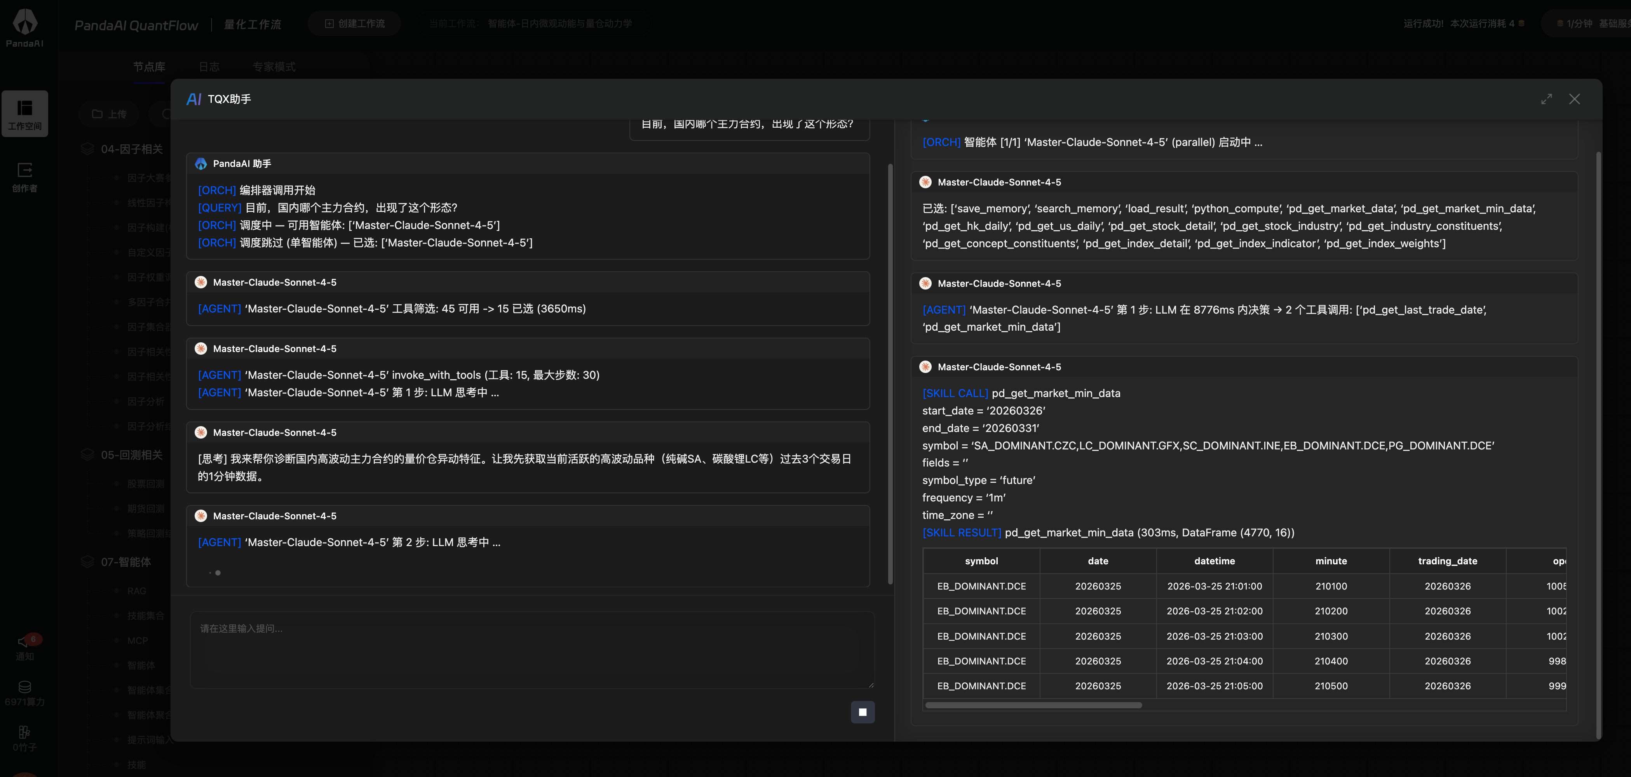The width and height of the screenshot is (1631, 777).
Task: Click the bamboo points icon
Action: point(25,733)
